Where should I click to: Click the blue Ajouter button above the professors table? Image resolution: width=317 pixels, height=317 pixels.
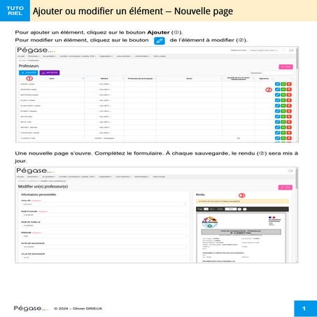pyautogui.click(x=28, y=73)
